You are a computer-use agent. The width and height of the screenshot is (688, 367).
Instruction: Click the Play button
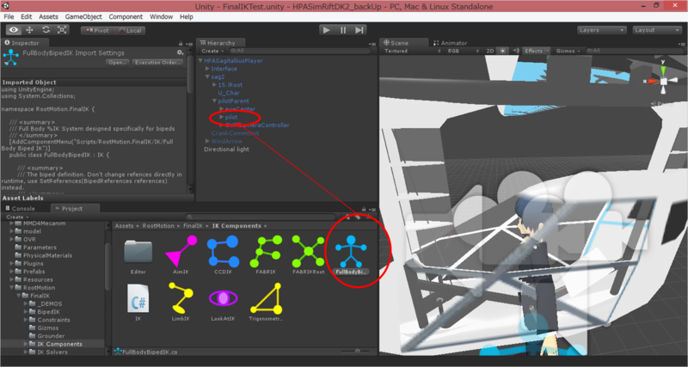(327, 30)
